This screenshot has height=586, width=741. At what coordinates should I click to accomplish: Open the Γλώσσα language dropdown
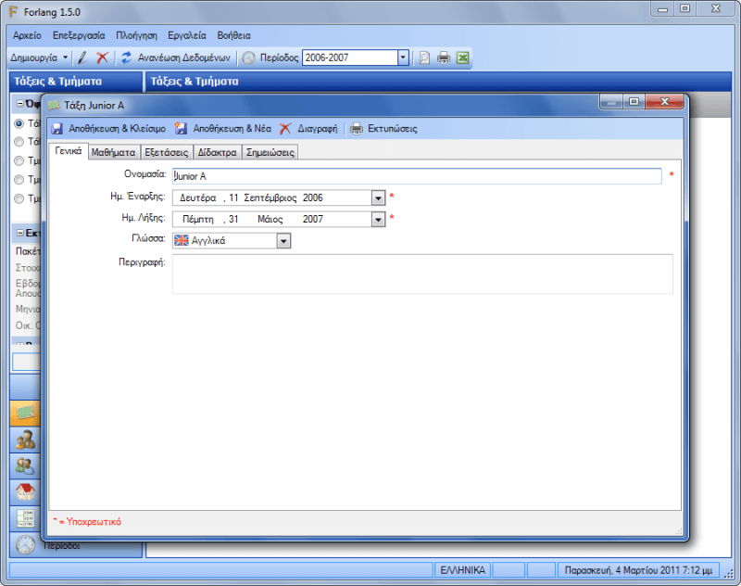point(284,241)
